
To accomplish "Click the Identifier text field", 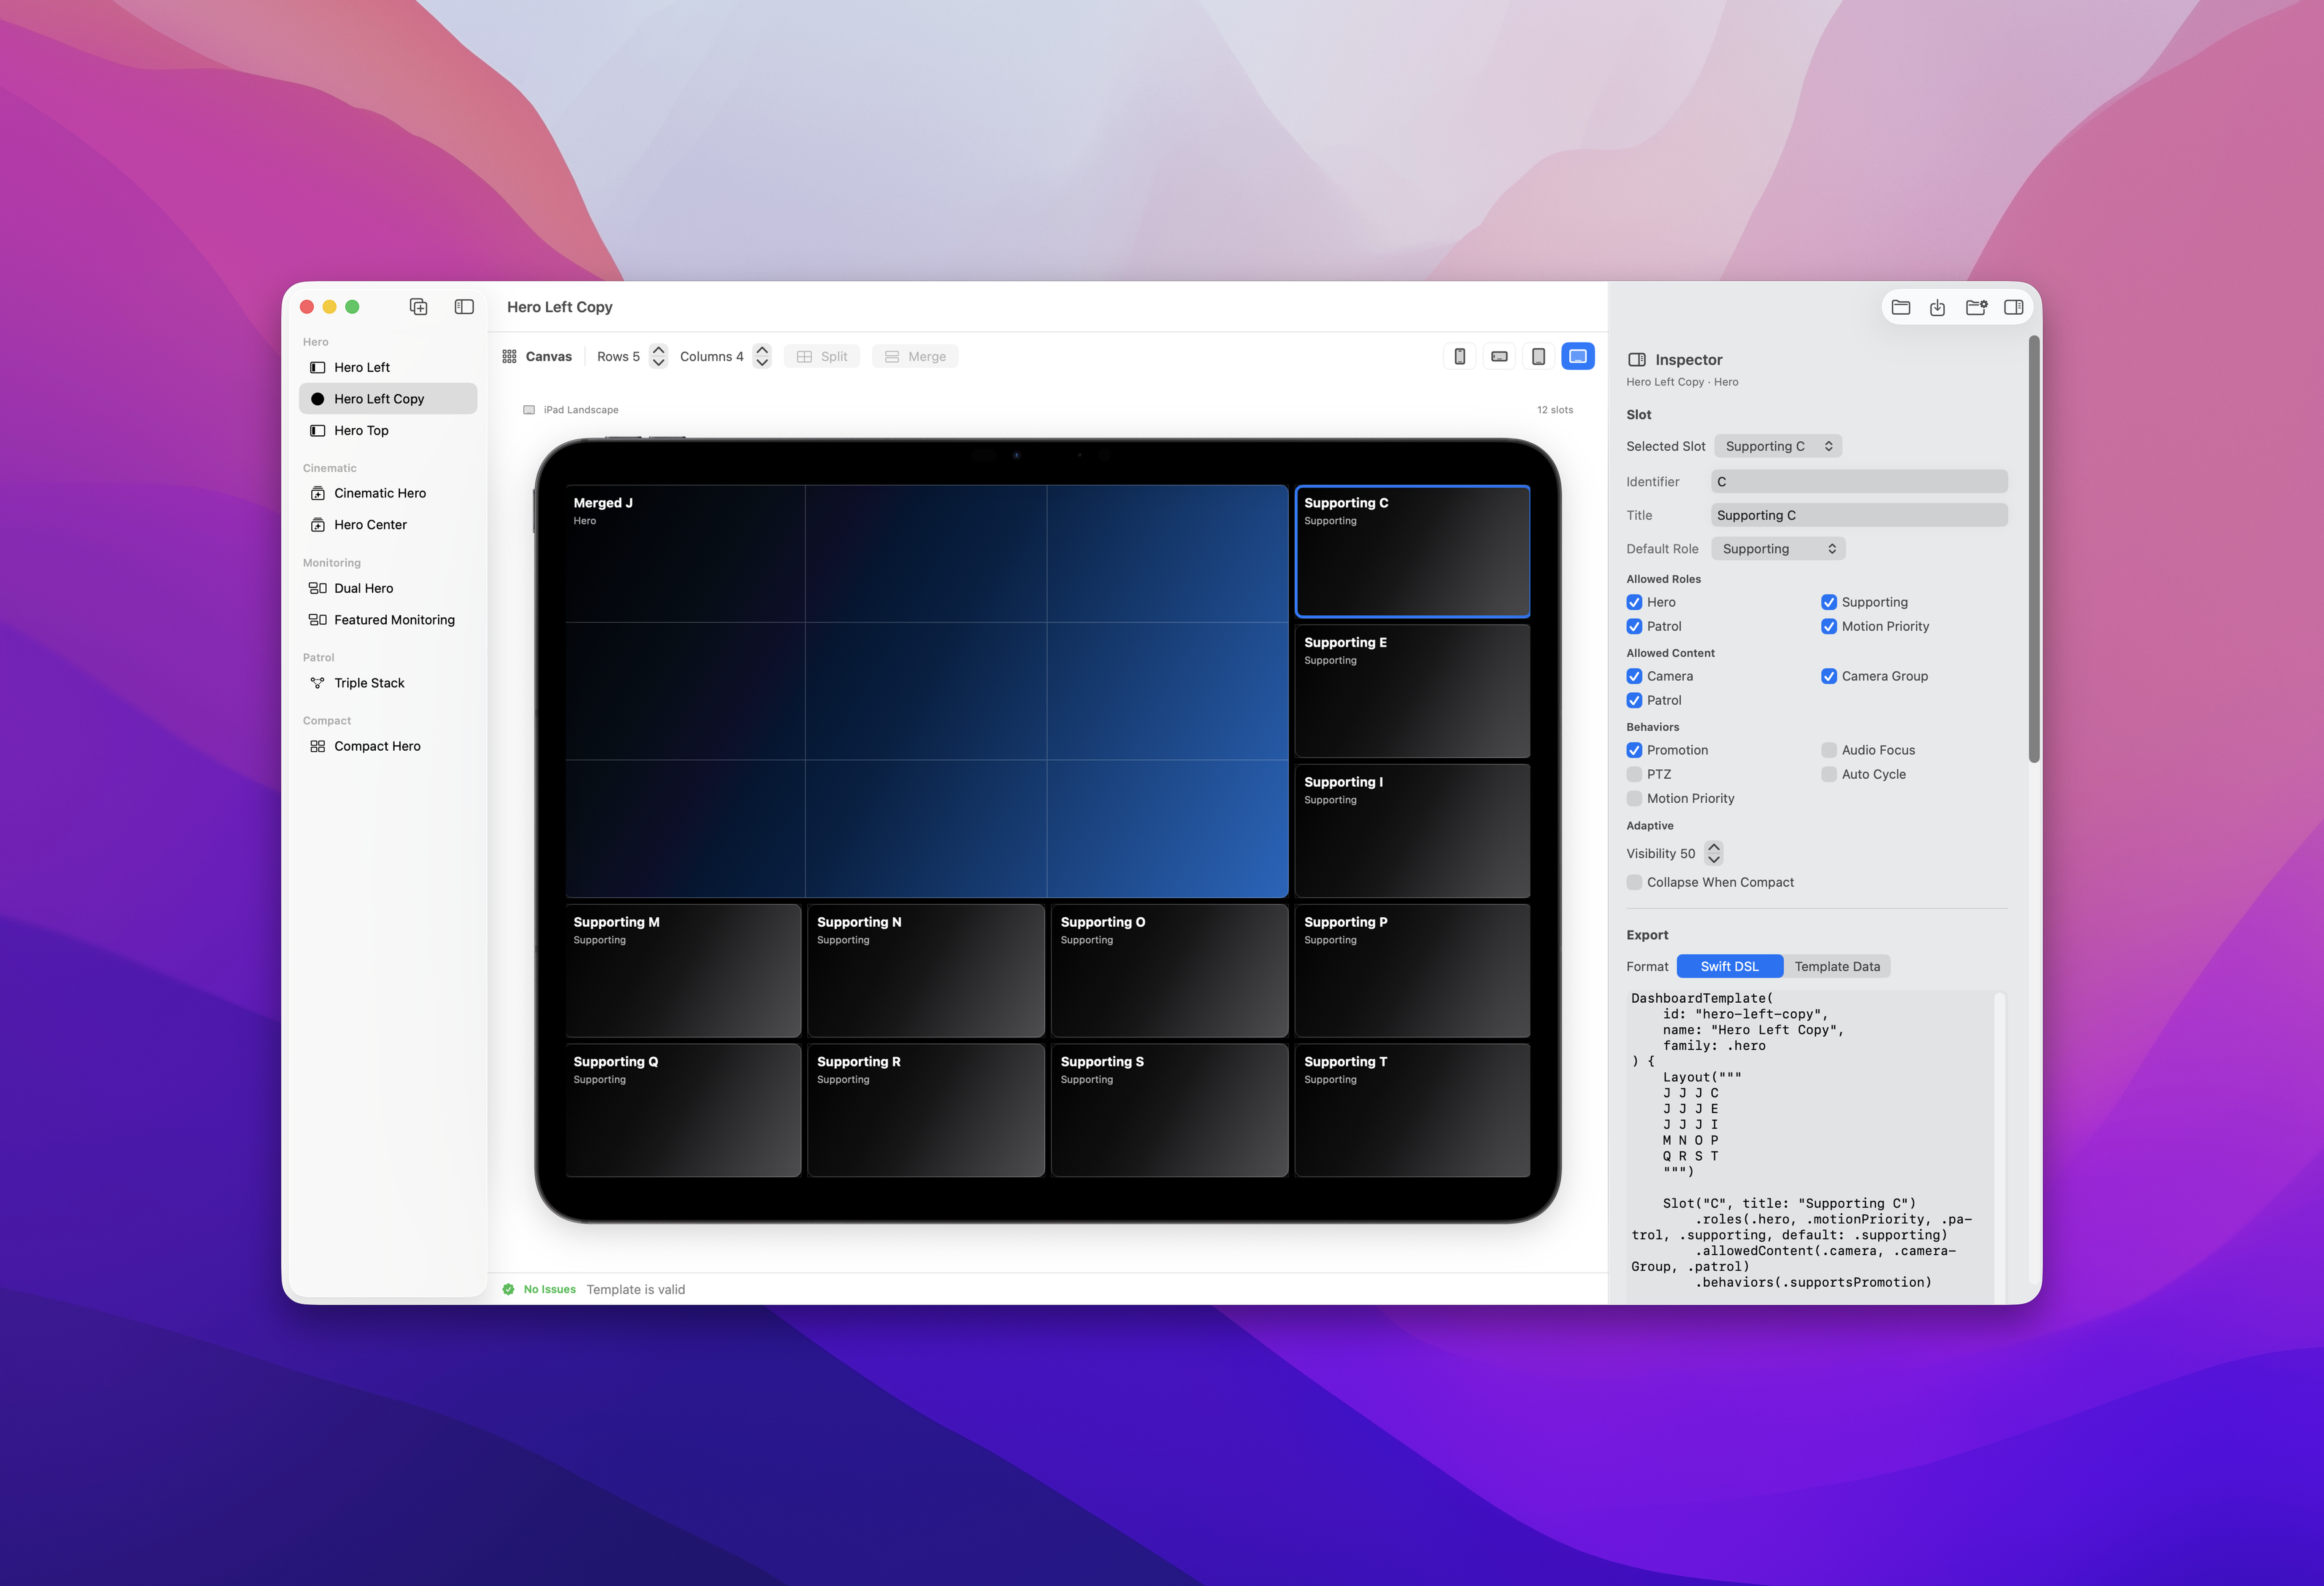I will [x=1859, y=482].
